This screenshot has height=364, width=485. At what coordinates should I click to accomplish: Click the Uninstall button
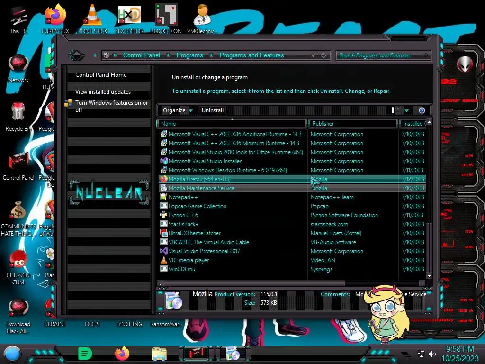[213, 110]
